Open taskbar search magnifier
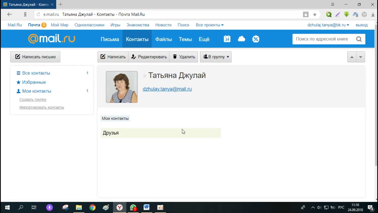The image size is (378, 213). pyautogui.click(x=21, y=207)
